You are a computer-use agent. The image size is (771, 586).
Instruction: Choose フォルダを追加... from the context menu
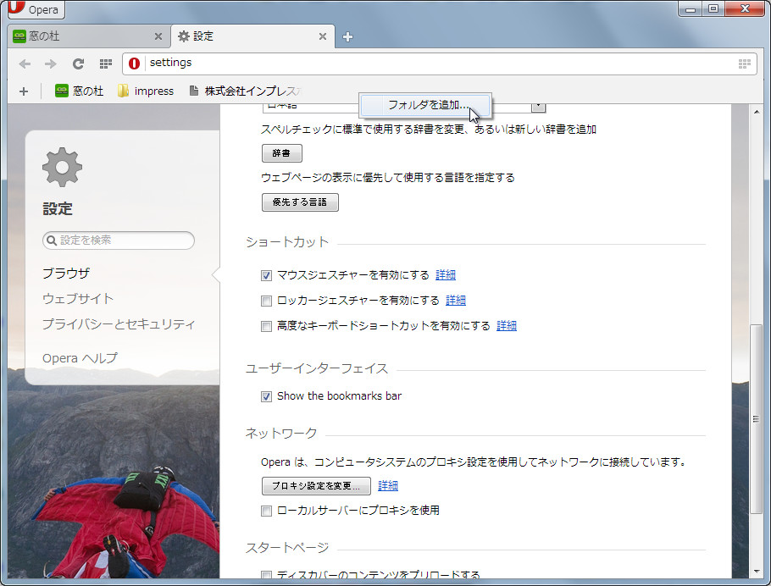coord(425,105)
